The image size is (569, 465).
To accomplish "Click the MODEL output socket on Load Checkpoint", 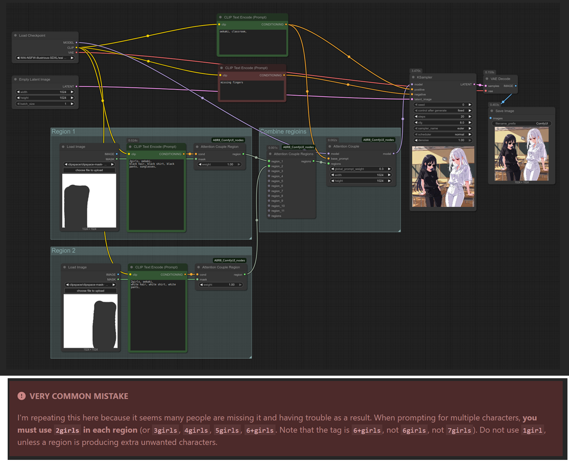I will (77, 42).
